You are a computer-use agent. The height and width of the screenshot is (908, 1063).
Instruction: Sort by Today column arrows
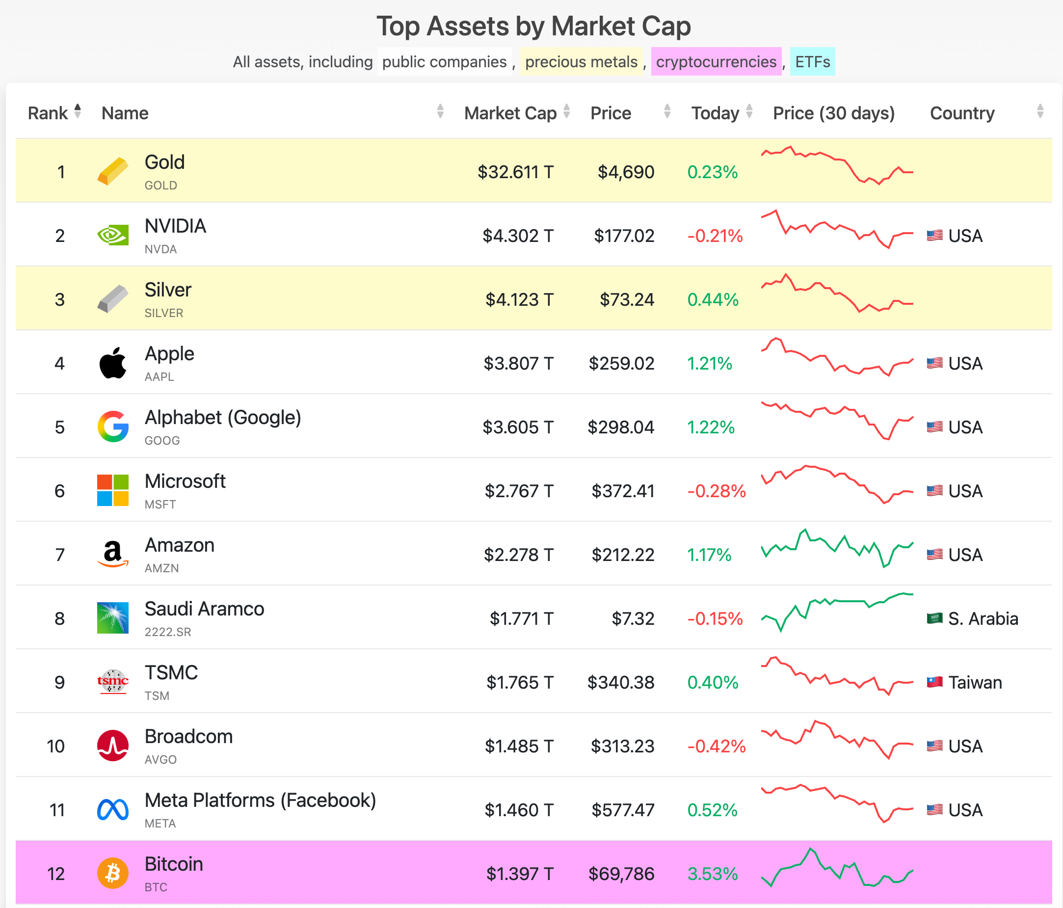point(749,111)
